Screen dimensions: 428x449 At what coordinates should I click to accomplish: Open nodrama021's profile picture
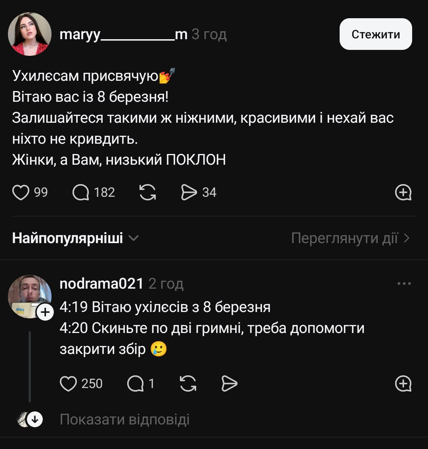click(28, 295)
